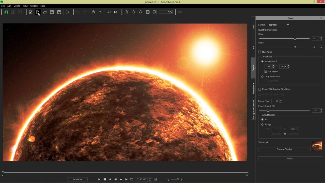Click the Import video icon

tap(30, 12)
